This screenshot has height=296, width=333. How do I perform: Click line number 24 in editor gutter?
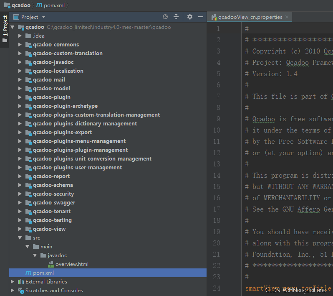tap(217, 288)
